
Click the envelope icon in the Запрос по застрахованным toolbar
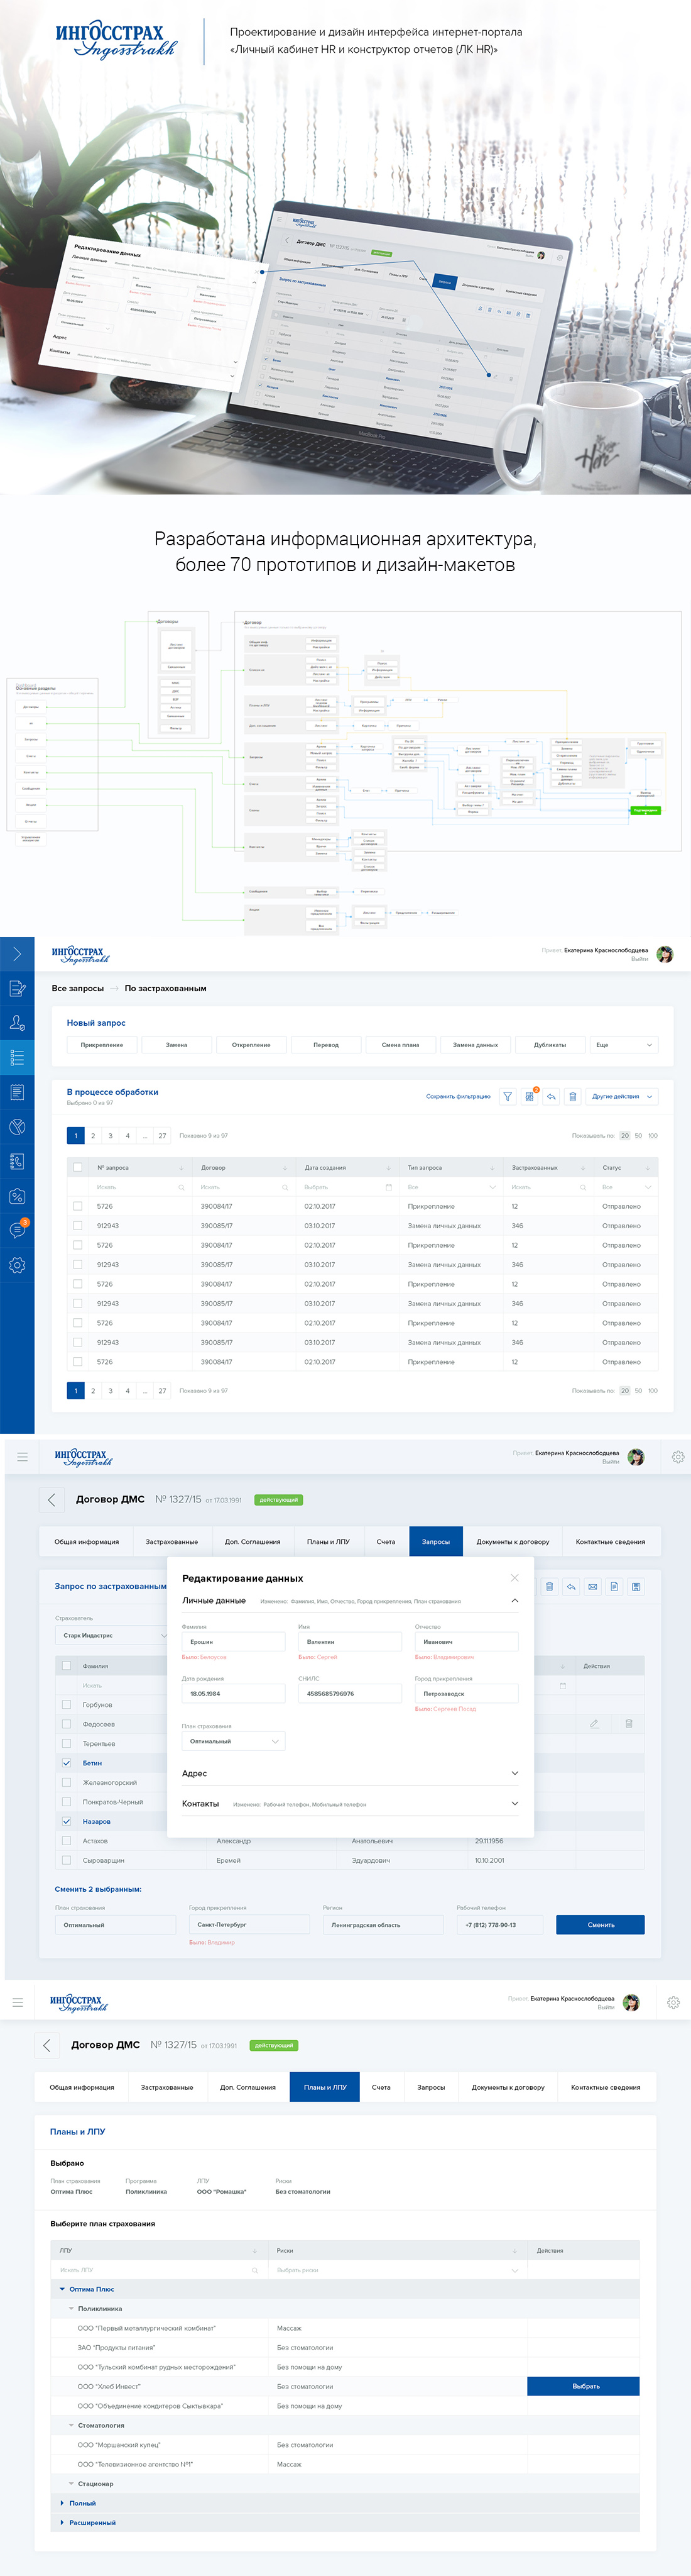pos(592,1586)
